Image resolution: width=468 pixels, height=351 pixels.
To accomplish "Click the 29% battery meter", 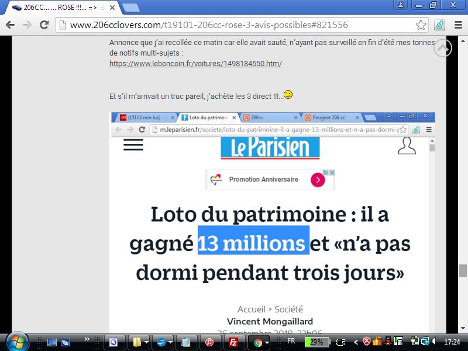I will click(317, 342).
